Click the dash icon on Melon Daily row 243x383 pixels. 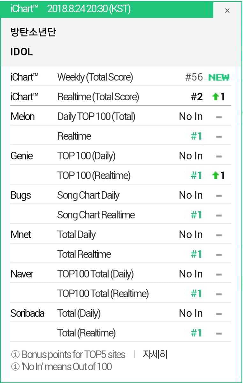[x=219, y=117]
